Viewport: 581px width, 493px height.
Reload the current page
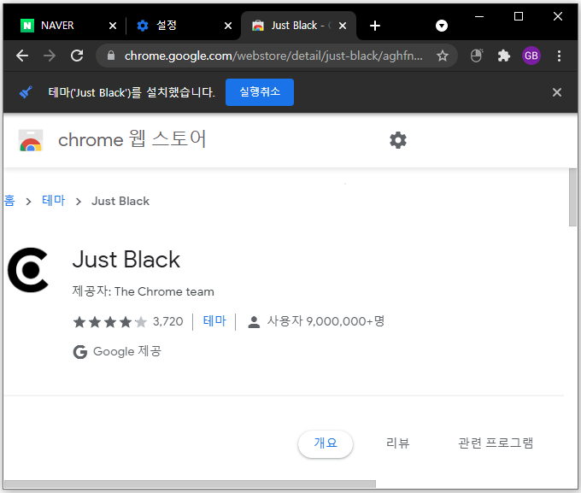(x=77, y=56)
